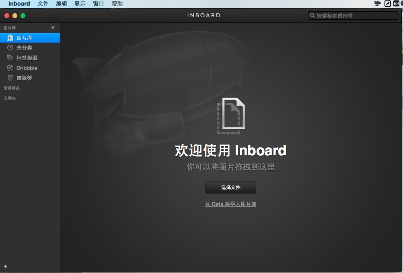
Task: Click the 图片库 section header text
Action: click(10, 28)
